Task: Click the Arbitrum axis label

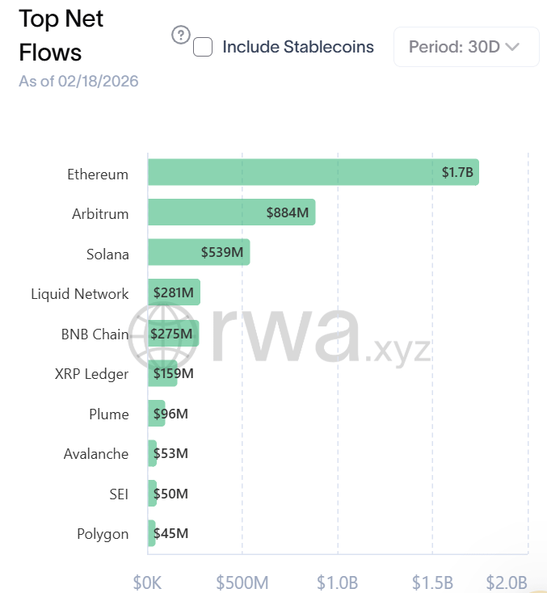Action: coord(100,214)
